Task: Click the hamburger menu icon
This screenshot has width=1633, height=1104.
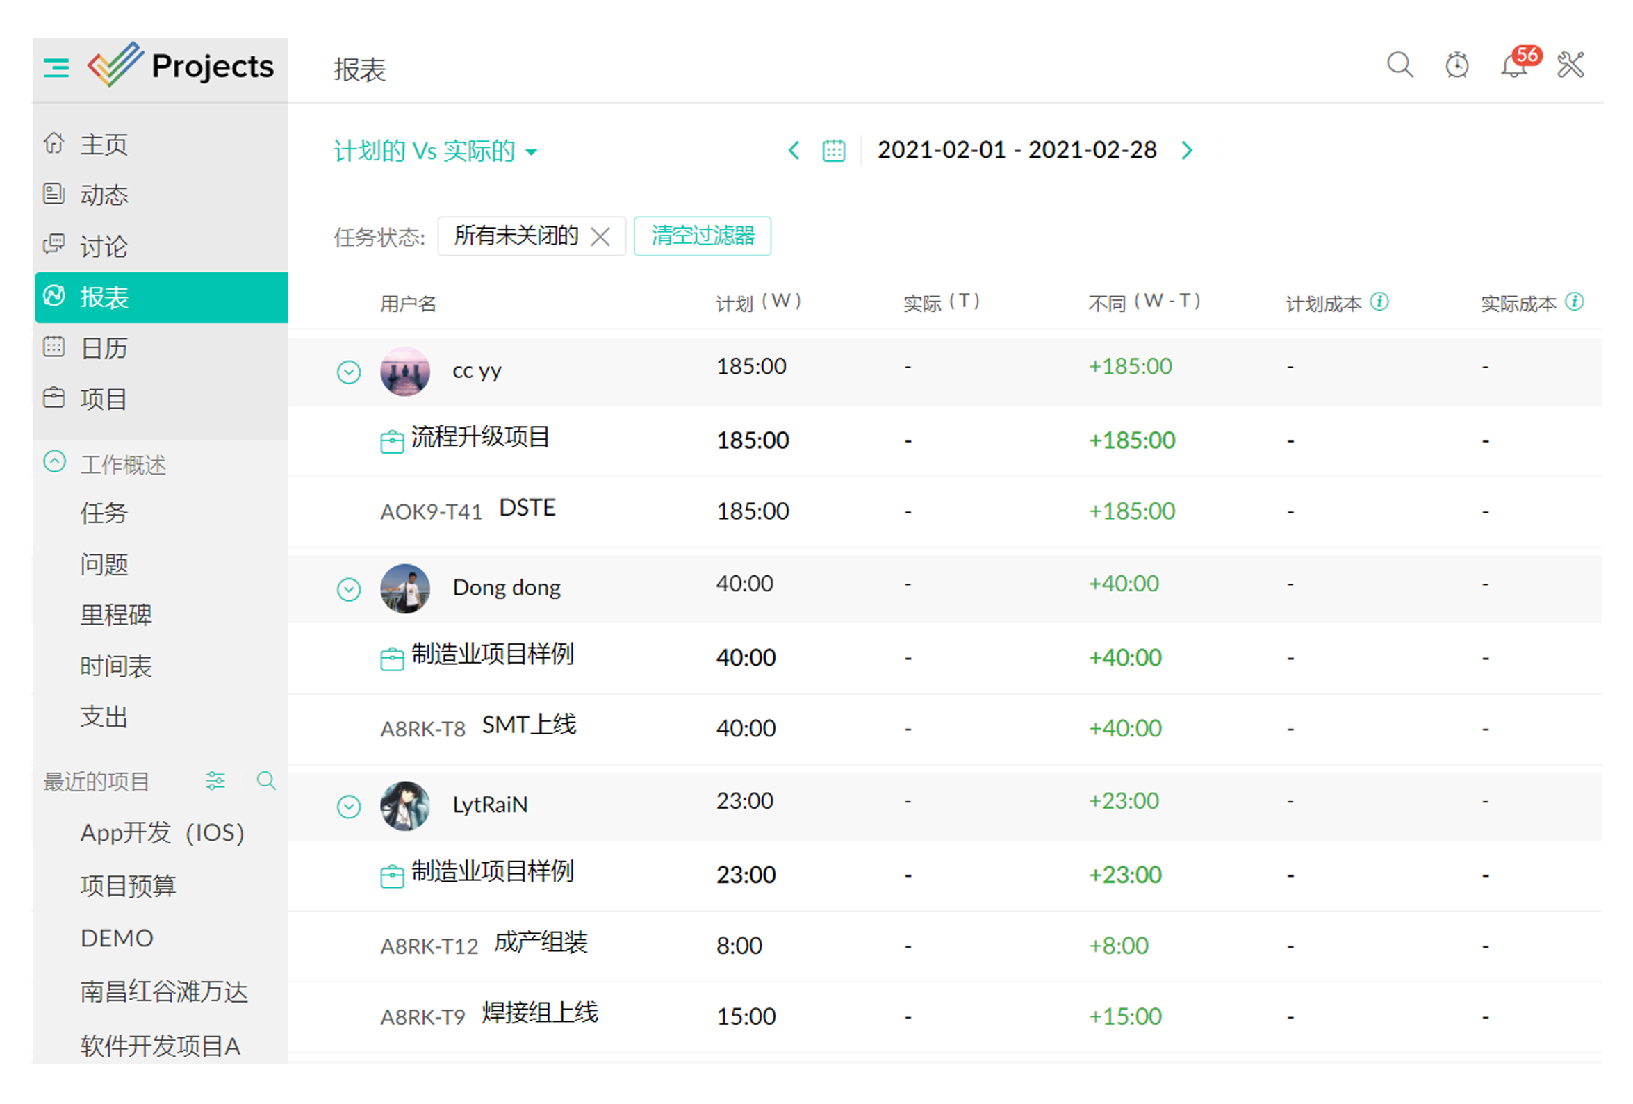Action: 56,67
